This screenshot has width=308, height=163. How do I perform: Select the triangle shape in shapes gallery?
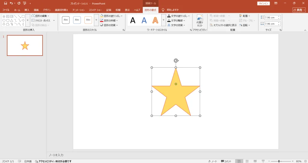12,20
